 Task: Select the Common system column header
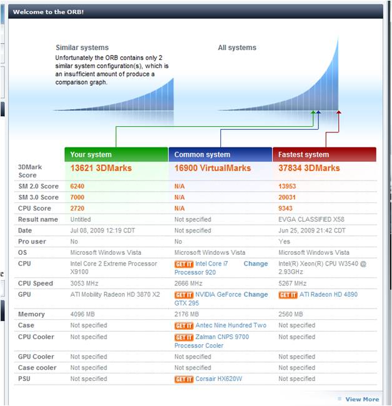tap(220, 154)
